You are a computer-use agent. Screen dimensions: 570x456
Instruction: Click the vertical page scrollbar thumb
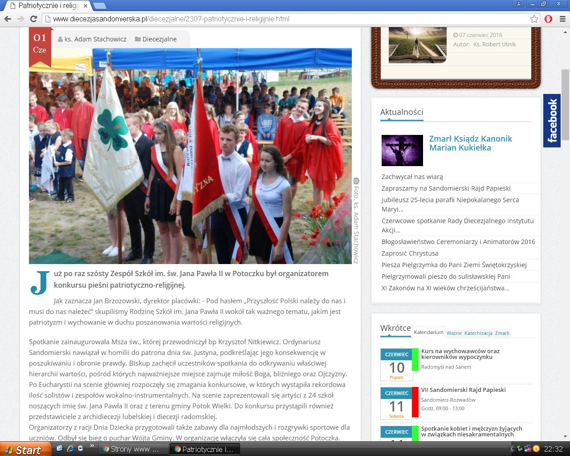click(x=565, y=105)
